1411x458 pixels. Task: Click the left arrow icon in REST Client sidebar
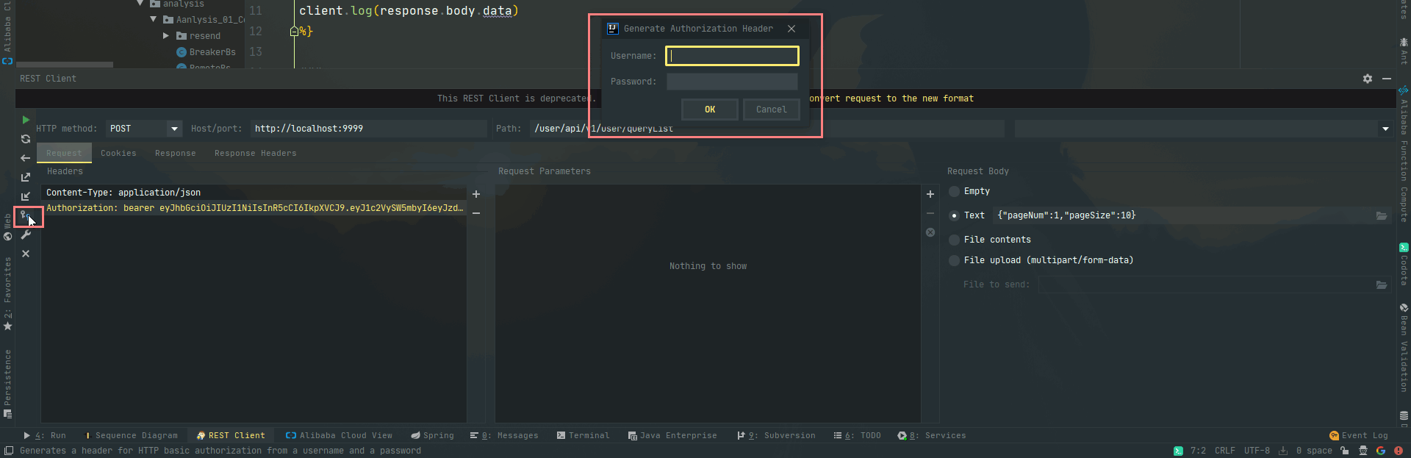coord(26,158)
